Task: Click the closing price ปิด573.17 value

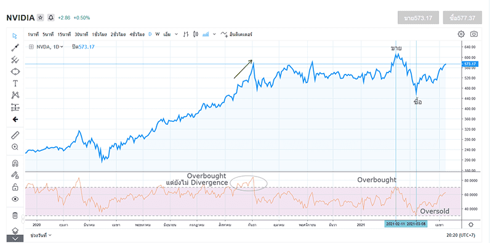Action: click(83, 47)
